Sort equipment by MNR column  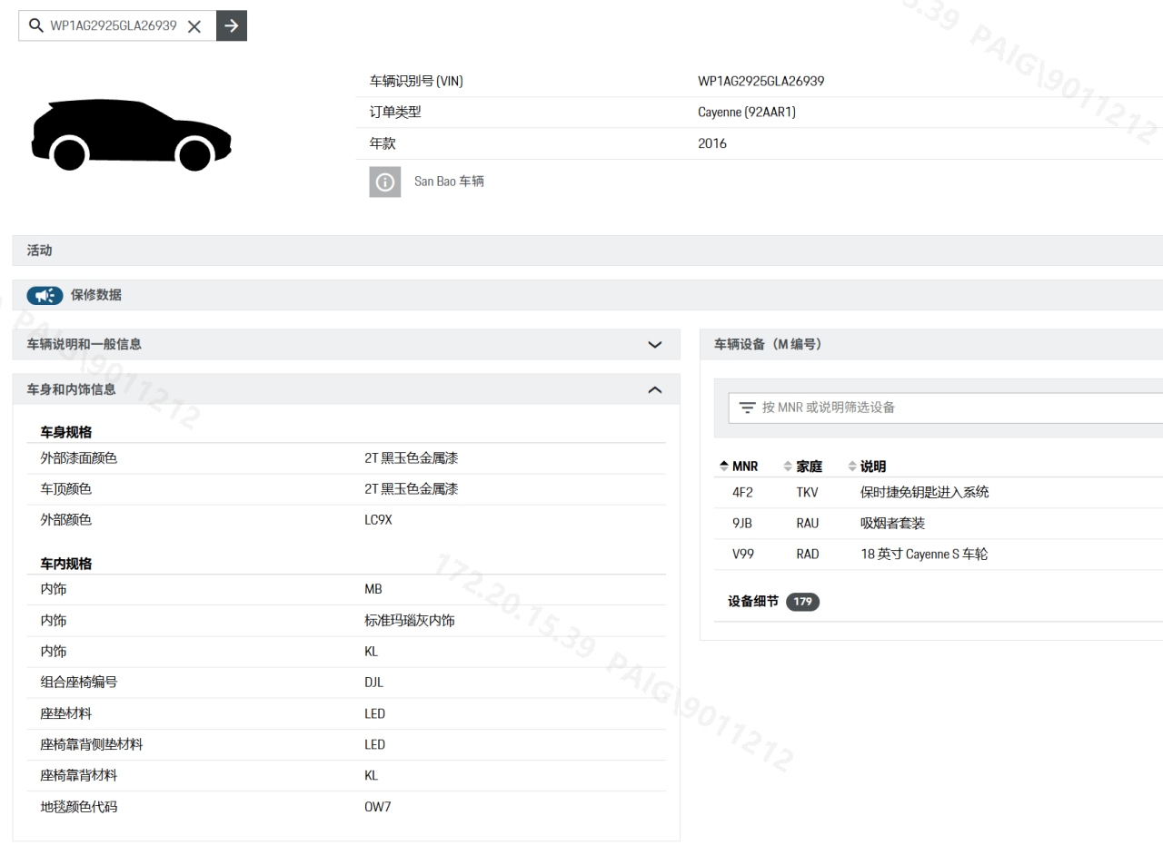[x=739, y=467]
